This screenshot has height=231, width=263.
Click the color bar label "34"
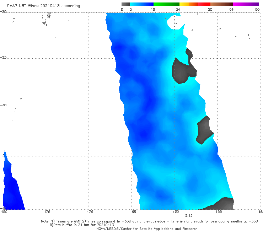tap(178, 10)
